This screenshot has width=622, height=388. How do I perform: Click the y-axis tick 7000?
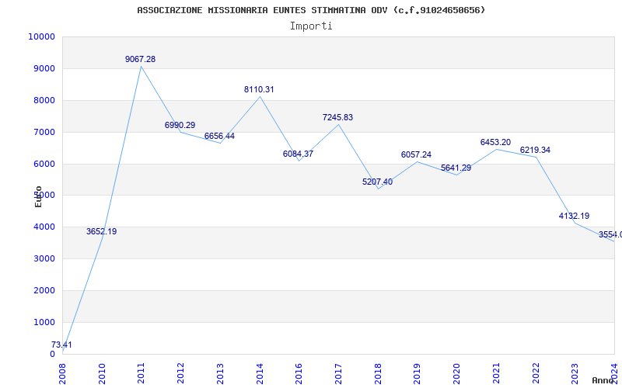pyautogui.click(x=44, y=132)
